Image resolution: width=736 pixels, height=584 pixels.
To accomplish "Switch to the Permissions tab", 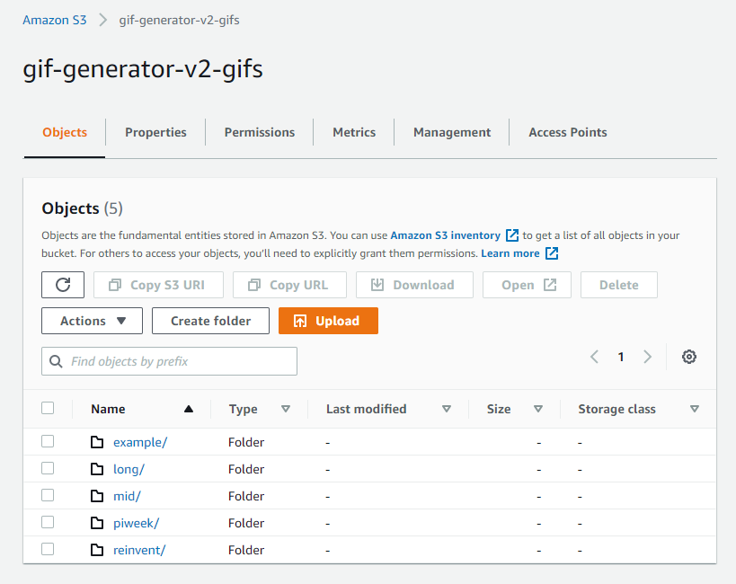I will pyautogui.click(x=260, y=132).
